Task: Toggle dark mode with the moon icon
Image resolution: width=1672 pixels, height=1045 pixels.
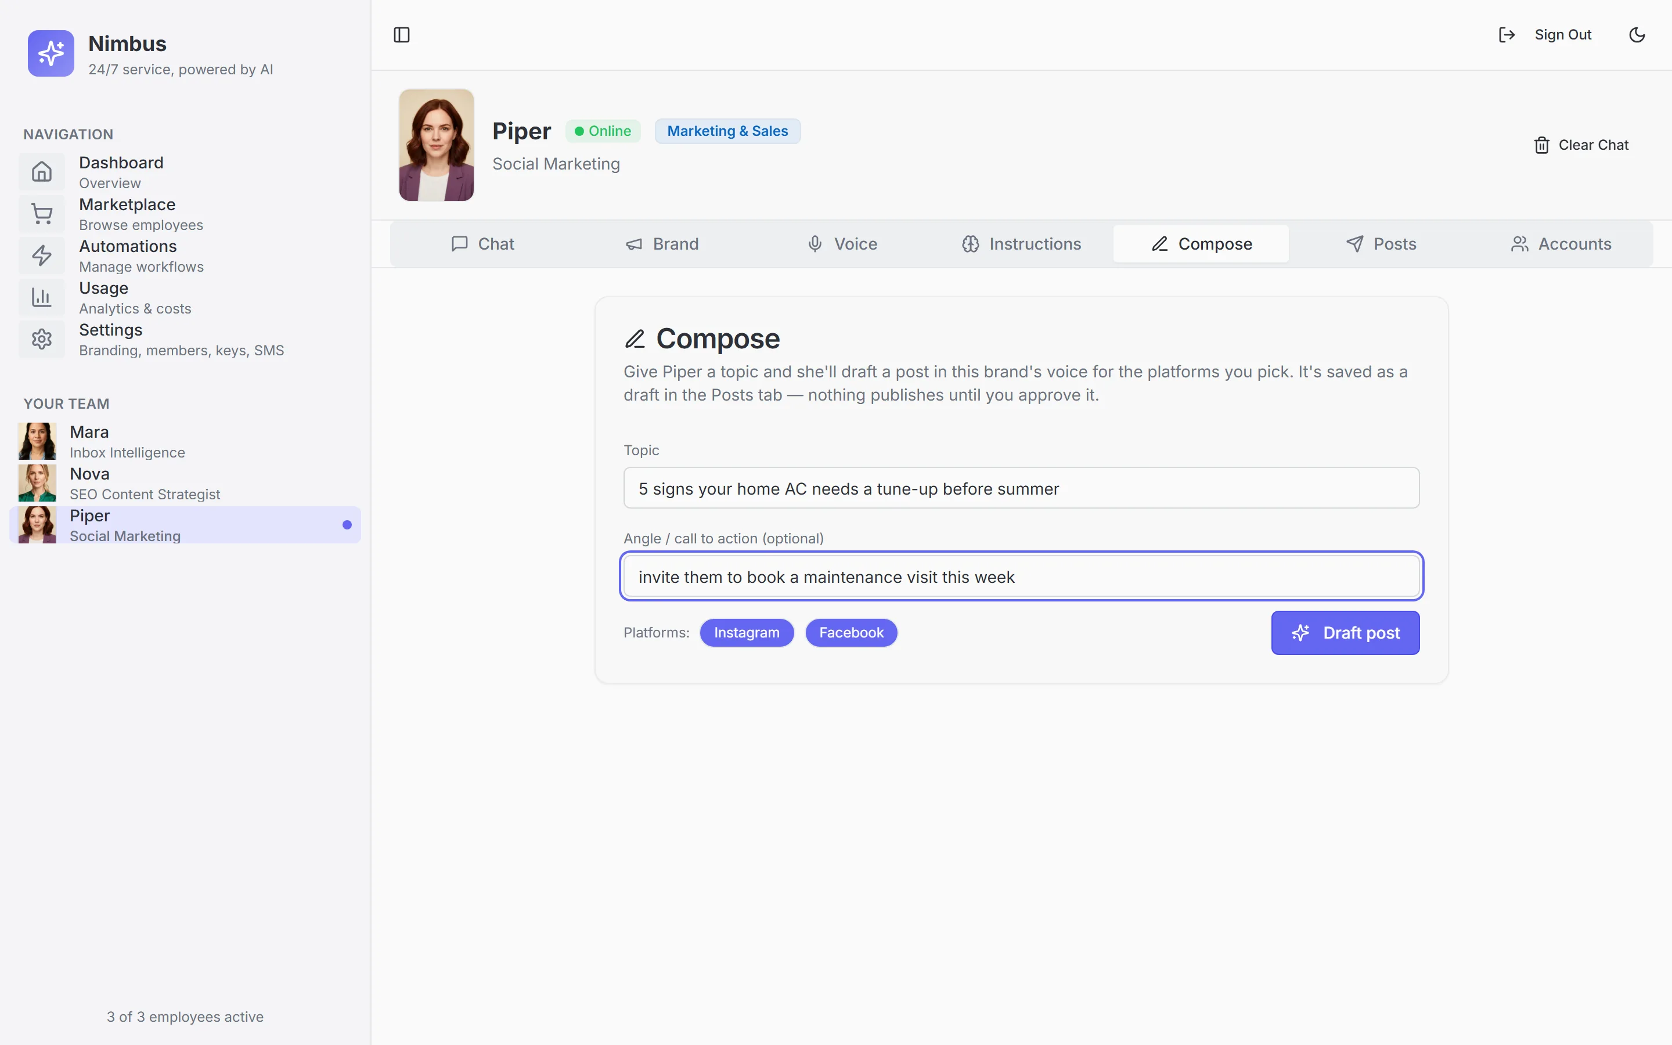Action: coord(1637,35)
